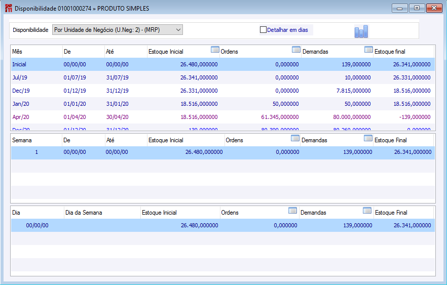The image size is (447, 285).
Task: Open daily Ordens column detail icon
Action: (x=292, y=211)
